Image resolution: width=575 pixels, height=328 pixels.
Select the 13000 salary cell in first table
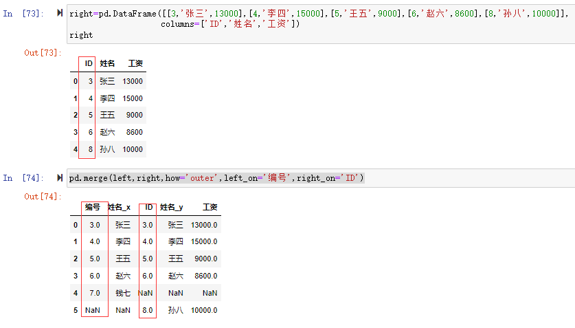click(133, 81)
